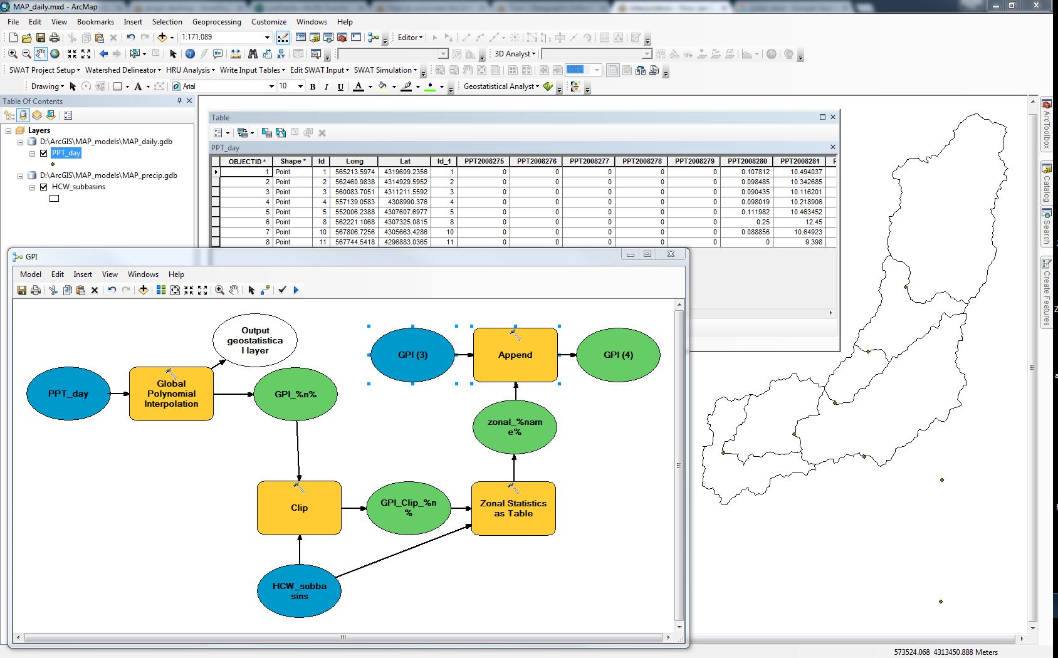Collapse the Layers tree node

click(x=9, y=131)
